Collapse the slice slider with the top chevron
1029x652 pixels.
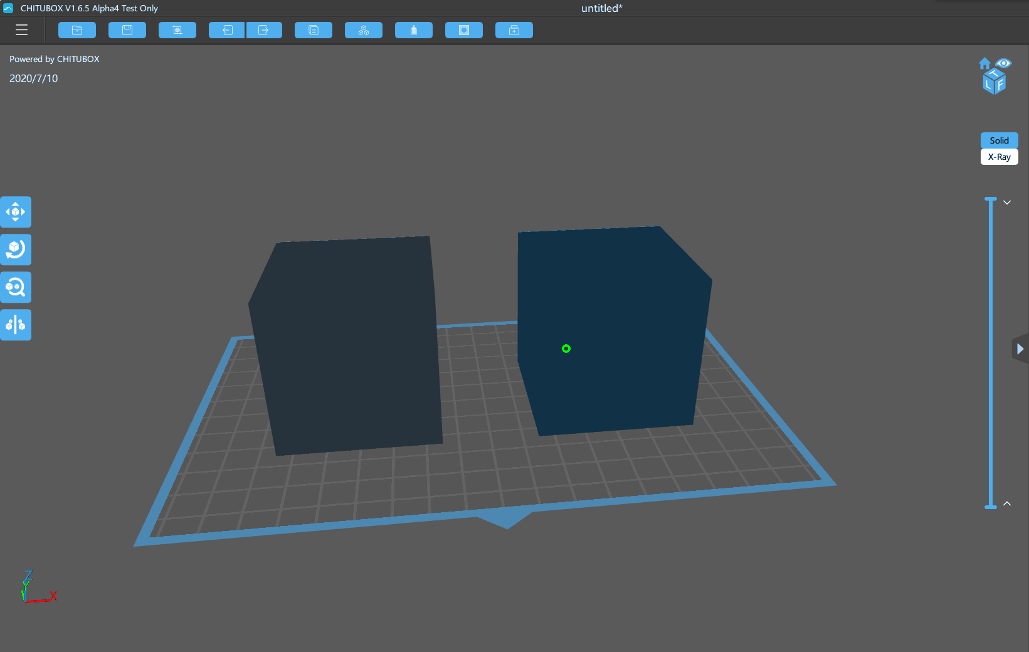[1008, 202]
